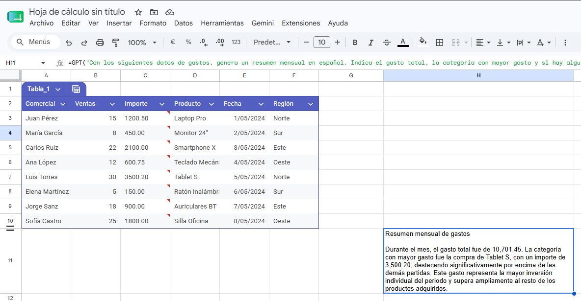Click the formula bar containing GPT formula
The height and width of the screenshot is (301, 581).
point(324,63)
